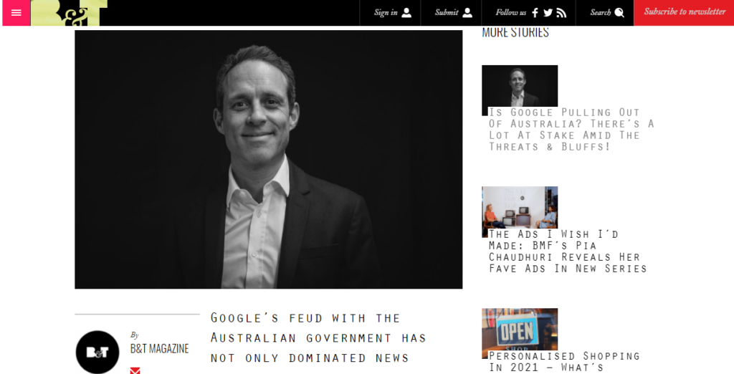Open the RSS feed icon

click(x=561, y=13)
